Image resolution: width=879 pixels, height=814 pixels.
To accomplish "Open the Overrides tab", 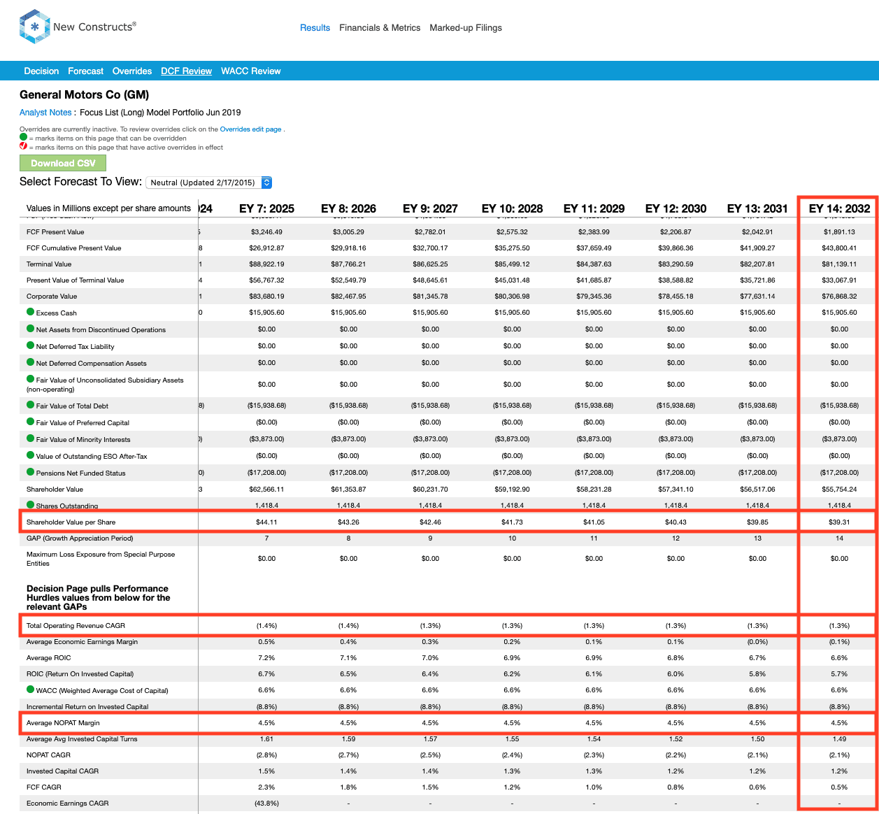I will click(132, 71).
